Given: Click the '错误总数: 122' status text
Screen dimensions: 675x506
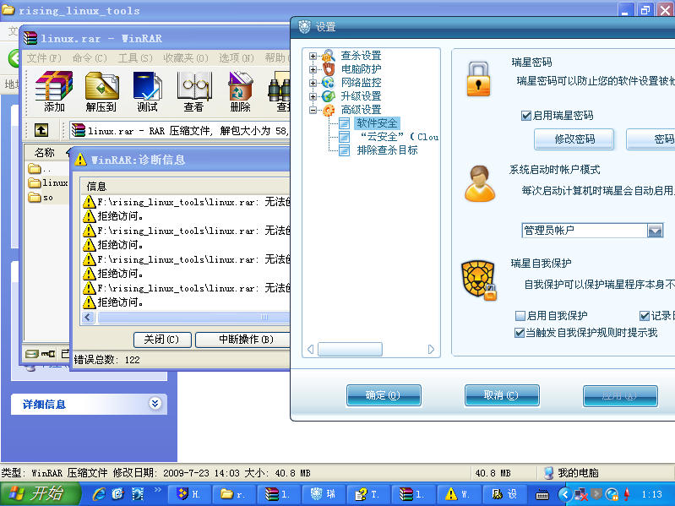Looking at the screenshot, I should pyautogui.click(x=106, y=360).
